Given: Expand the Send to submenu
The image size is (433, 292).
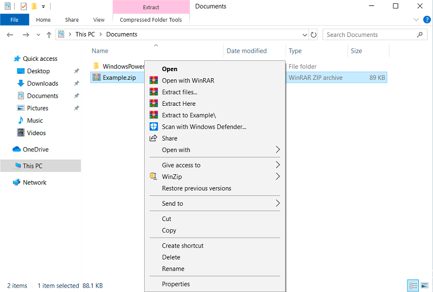Looking at the screenshot, I should (277, 204).
